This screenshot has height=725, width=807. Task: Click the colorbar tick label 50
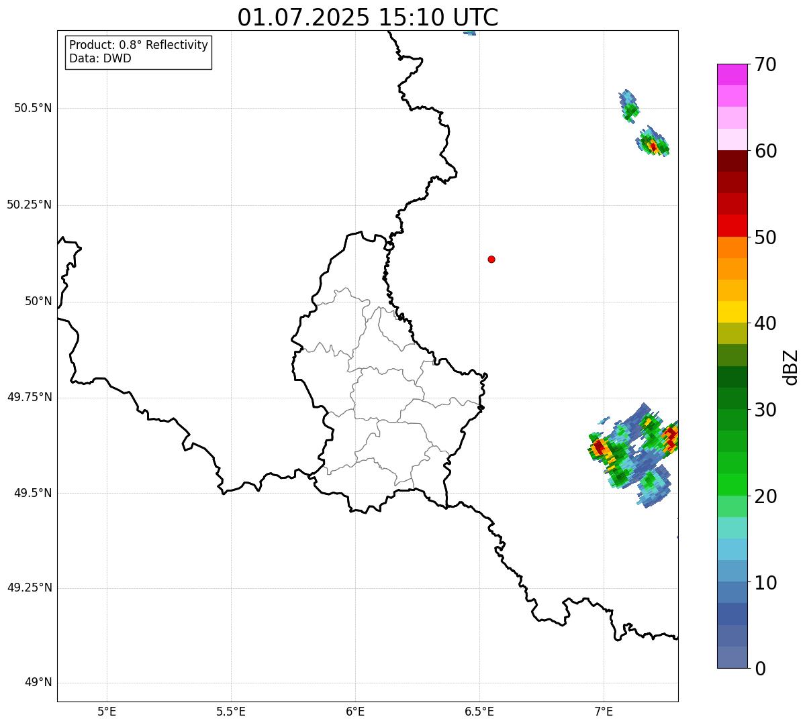765,237
